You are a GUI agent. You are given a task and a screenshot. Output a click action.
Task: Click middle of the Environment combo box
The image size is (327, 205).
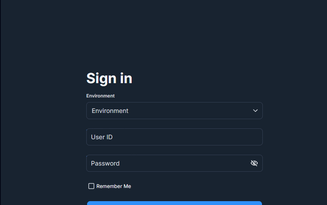pos(175,111)
